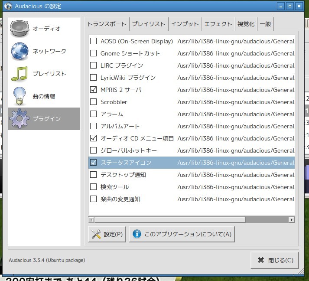Enable グローバルホットキー checkbox
Screen dimensions: 309x281
pos(94,150)
